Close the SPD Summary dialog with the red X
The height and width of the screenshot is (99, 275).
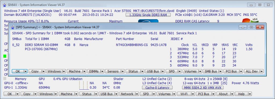pos(260,27)
